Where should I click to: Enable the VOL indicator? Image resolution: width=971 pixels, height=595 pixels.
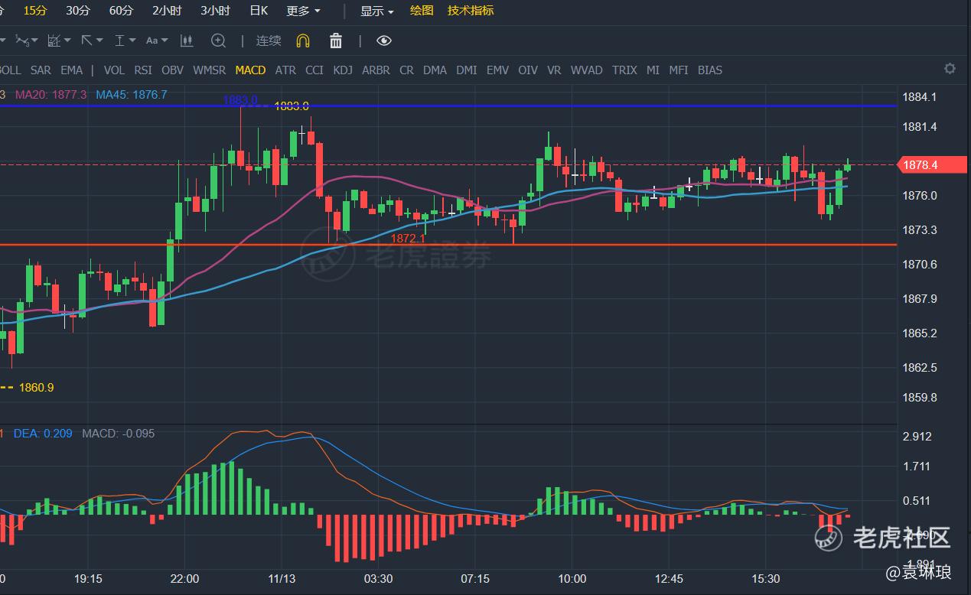point(114,70)
